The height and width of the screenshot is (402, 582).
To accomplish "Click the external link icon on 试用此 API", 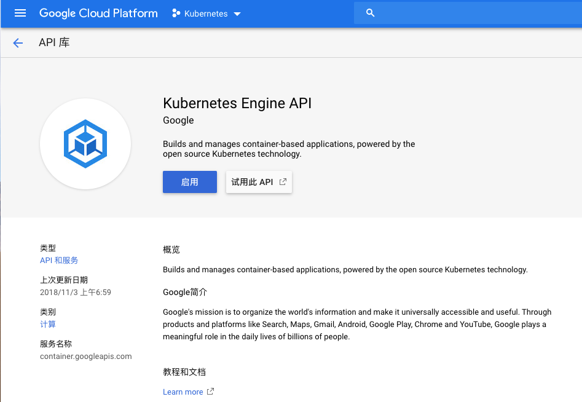I will click(x=283, y=182).
